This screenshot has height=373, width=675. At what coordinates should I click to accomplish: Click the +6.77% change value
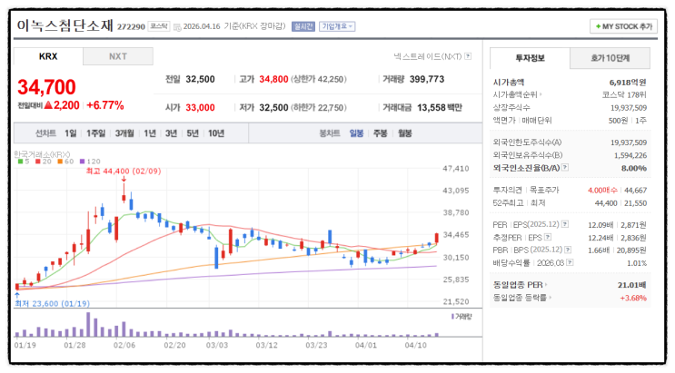(x=105, y=105)
